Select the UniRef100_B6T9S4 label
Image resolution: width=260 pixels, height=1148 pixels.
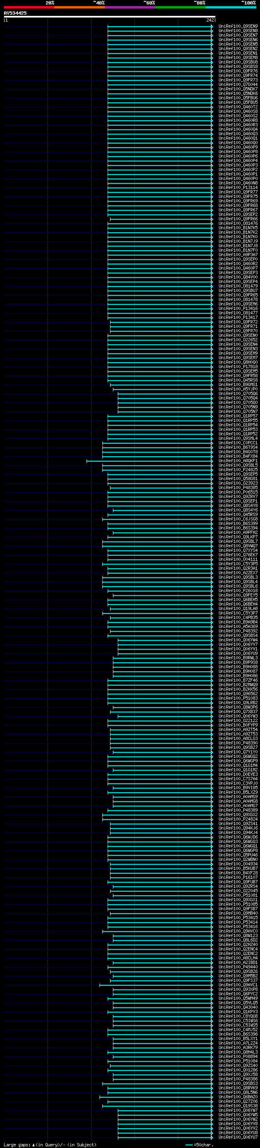tap(238, 448)
